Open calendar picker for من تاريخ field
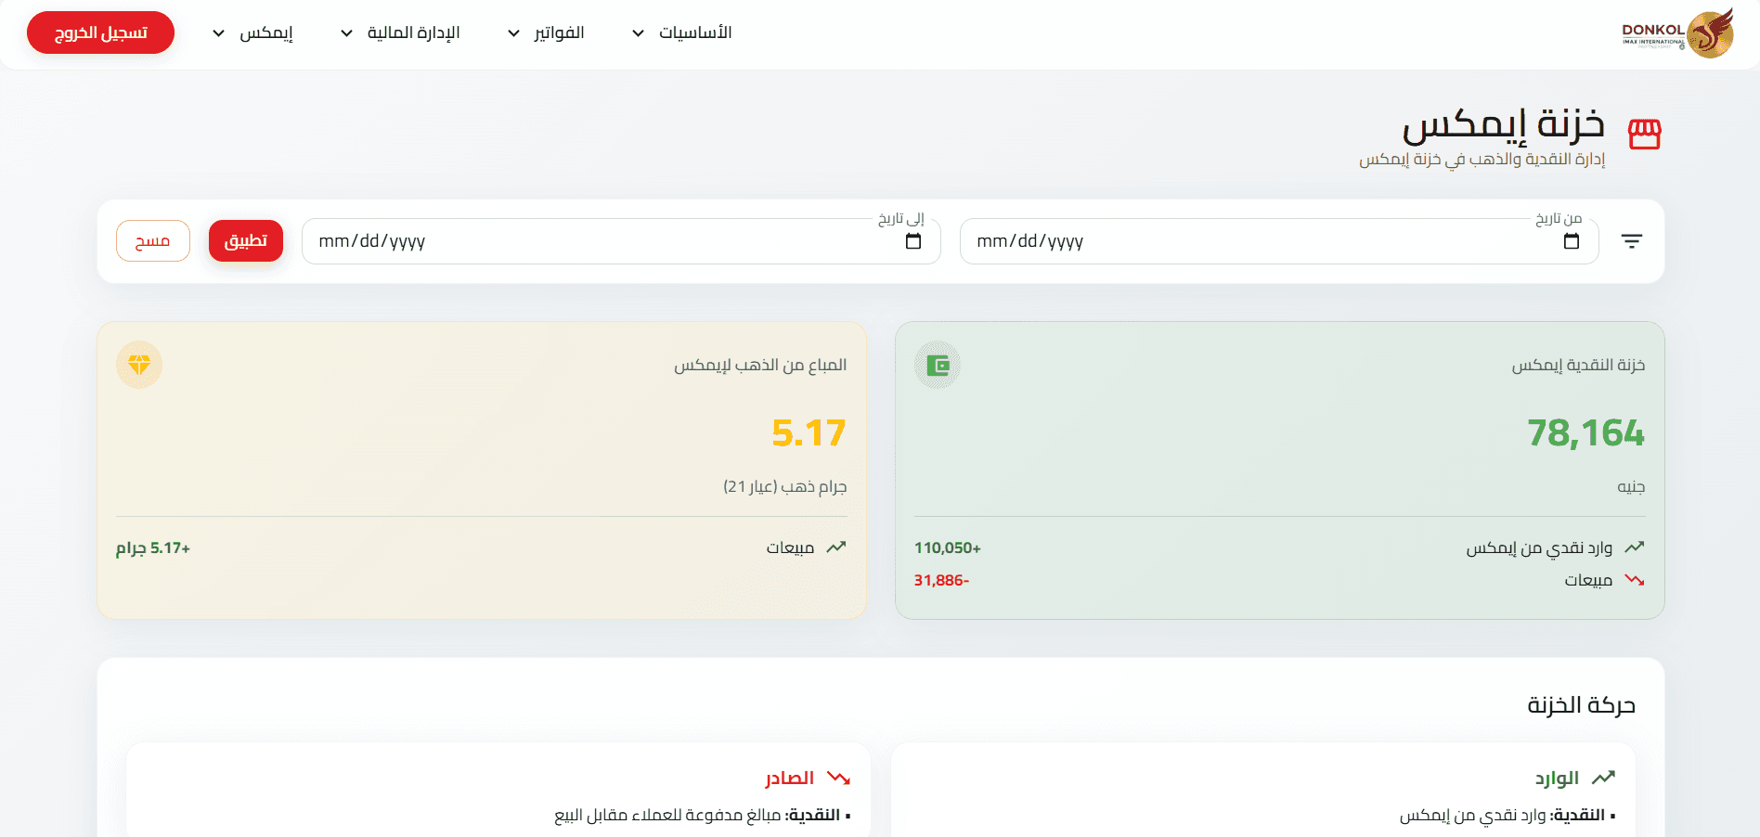This screenshot has height=837, width=1760. pyautogui.click(x=1572, y=241)
